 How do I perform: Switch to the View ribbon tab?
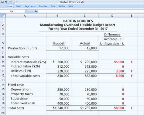[71, 6]
